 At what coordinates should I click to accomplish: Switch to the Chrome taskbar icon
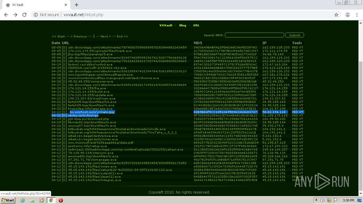coord(51,200)
